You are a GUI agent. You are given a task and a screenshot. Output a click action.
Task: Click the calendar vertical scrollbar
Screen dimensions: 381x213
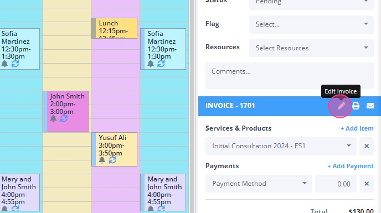[x=192, y=106]
